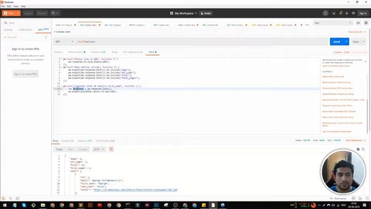This screenshot has height=209, width=371.
Task: Open the Send button dropdown arrow
Action: click(346, 42)
